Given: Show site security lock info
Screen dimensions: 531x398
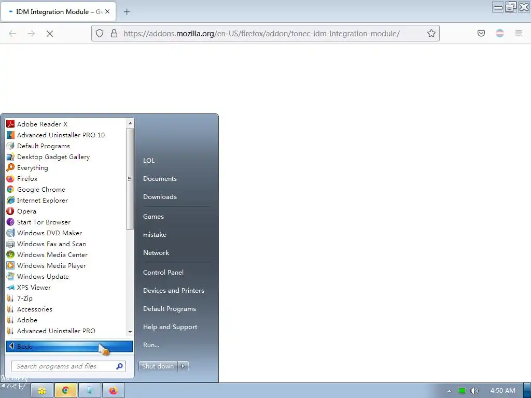Looking at the screenshot, I should coord(114,33).
